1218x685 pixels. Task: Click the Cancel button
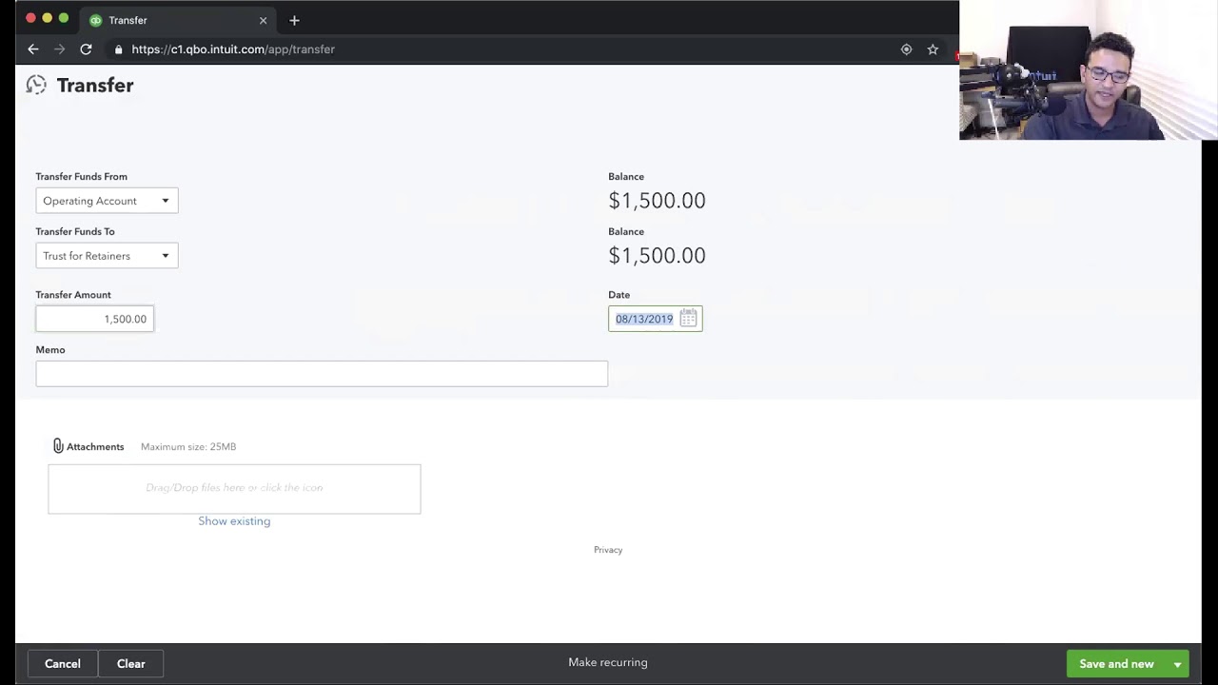point(63,664)
